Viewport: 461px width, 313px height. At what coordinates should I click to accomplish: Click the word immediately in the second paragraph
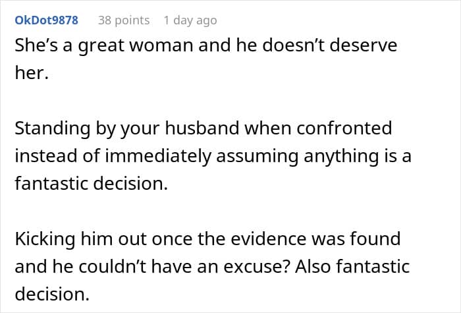click(158, 156)
